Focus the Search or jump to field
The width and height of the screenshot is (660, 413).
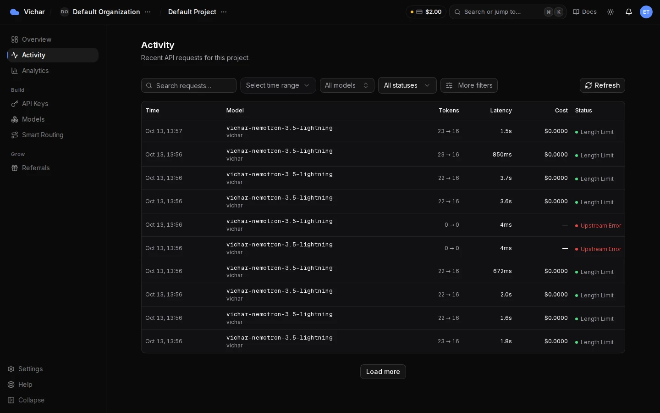(508, 12)
